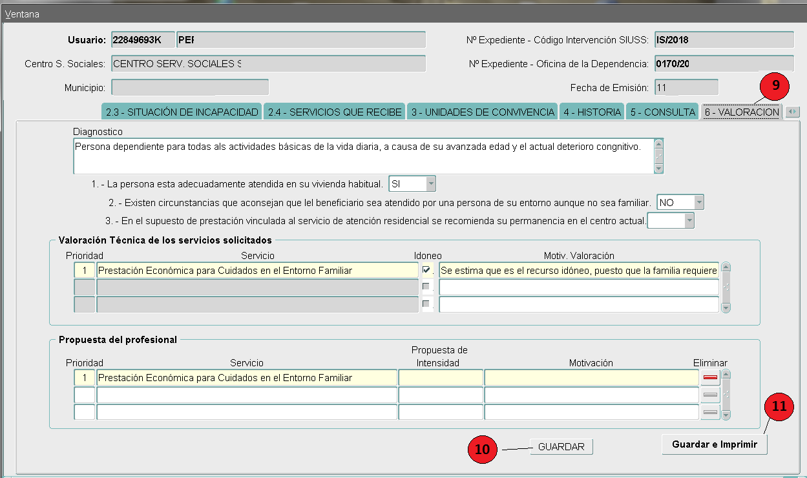The width and height of the screenshot is (807, 478).
Task: Click the Motivación field of first proposal row
Action: point(591,378)
